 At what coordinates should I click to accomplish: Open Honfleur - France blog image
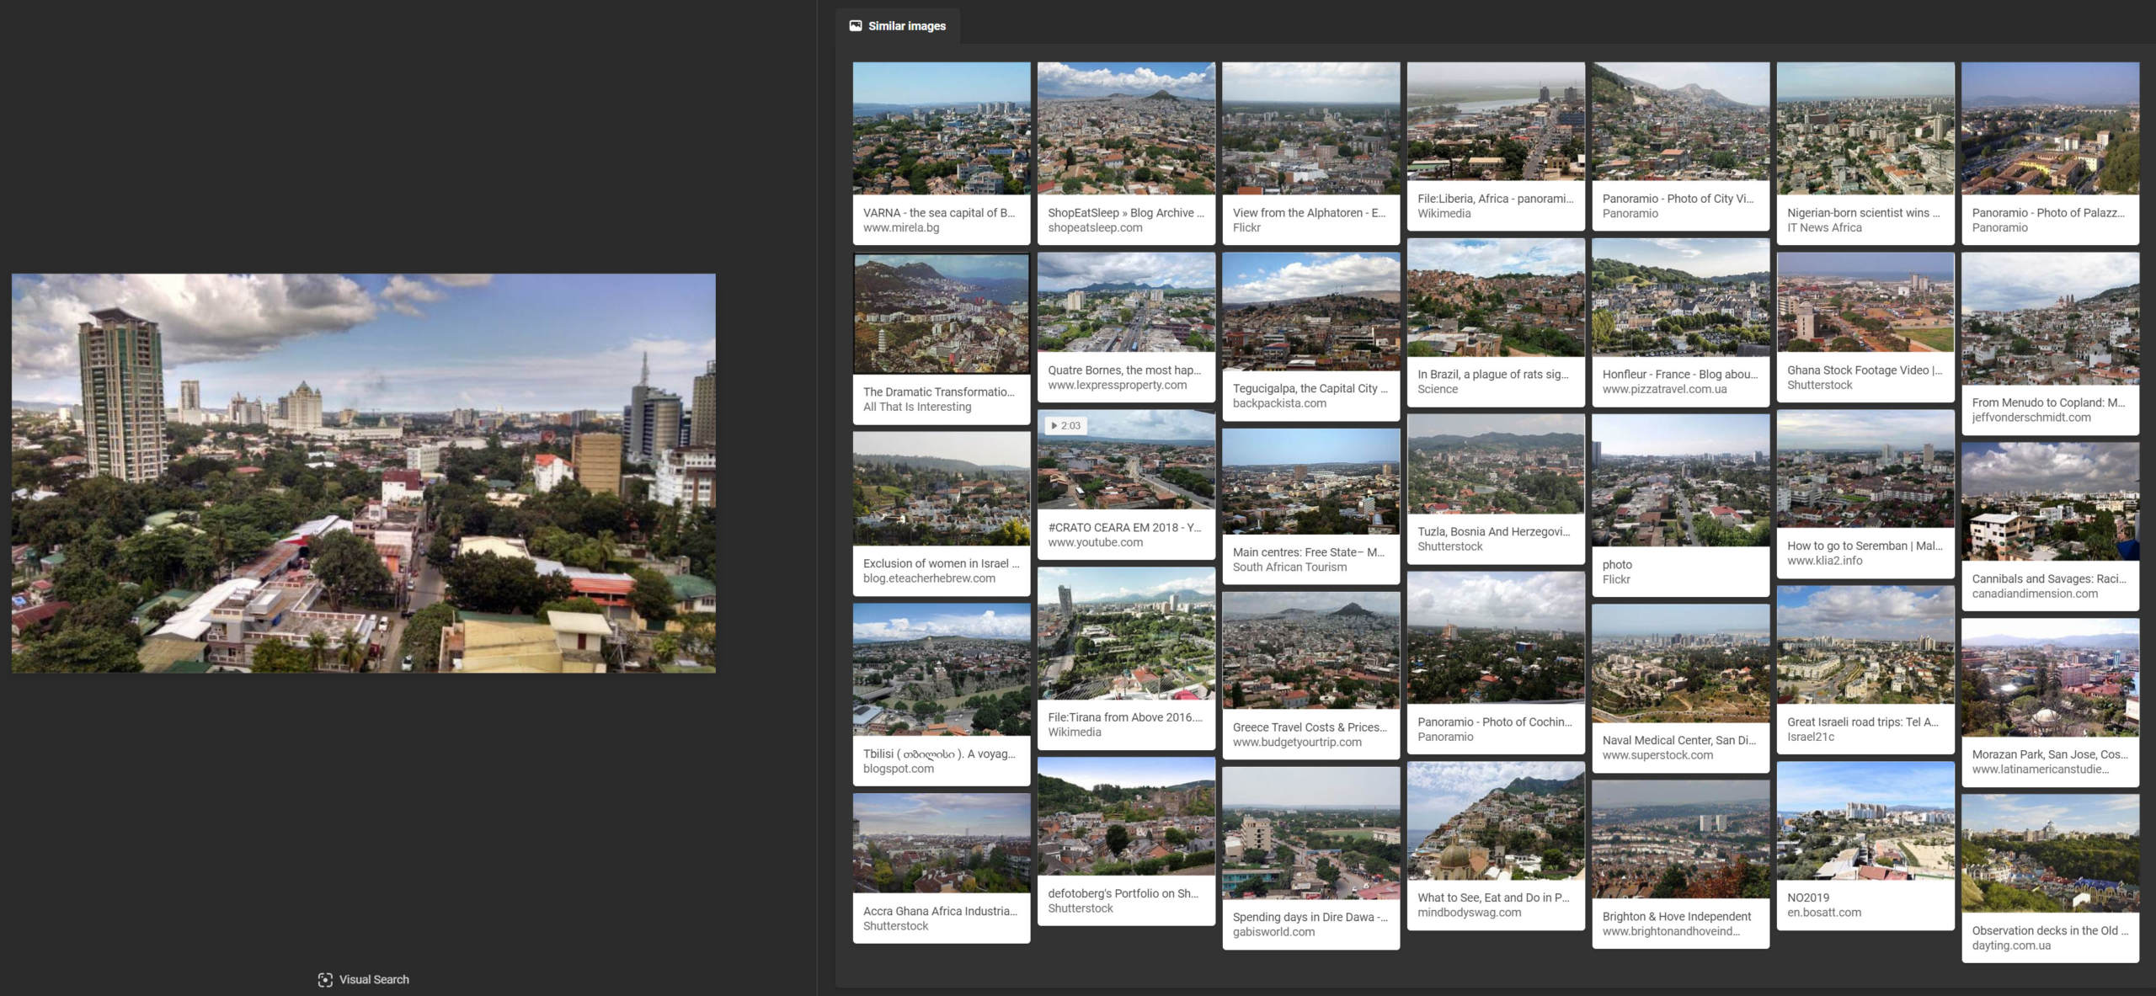(1681, 297)
